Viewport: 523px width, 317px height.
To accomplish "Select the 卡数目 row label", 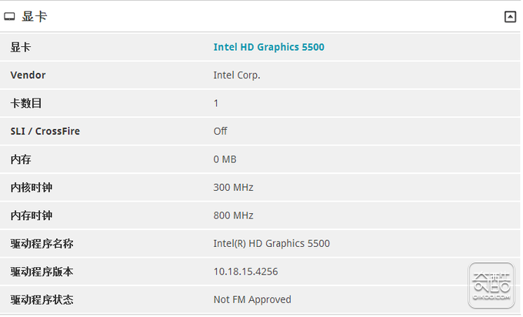I will (x=26, y=103).
